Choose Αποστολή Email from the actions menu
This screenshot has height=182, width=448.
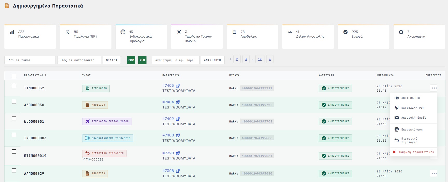coord(413,118)
